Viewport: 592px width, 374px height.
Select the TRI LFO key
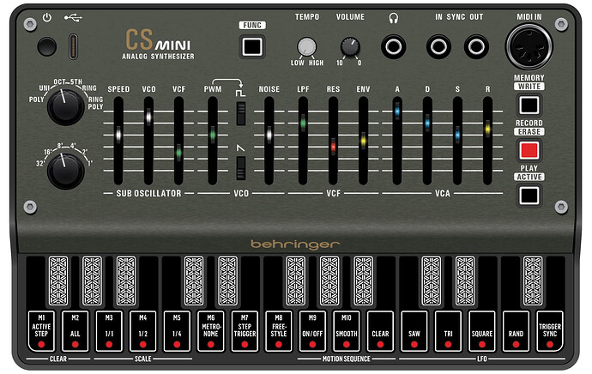[x=448, y=331]
